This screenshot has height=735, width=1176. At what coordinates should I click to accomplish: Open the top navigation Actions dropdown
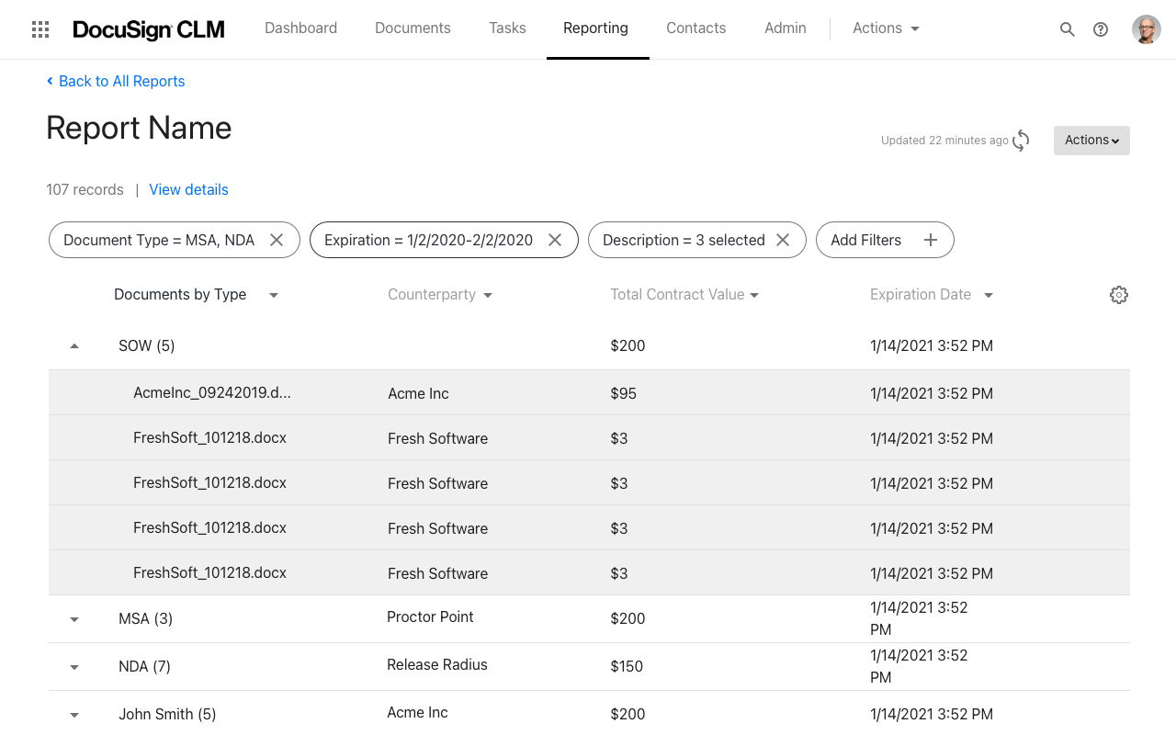(886, 28)
